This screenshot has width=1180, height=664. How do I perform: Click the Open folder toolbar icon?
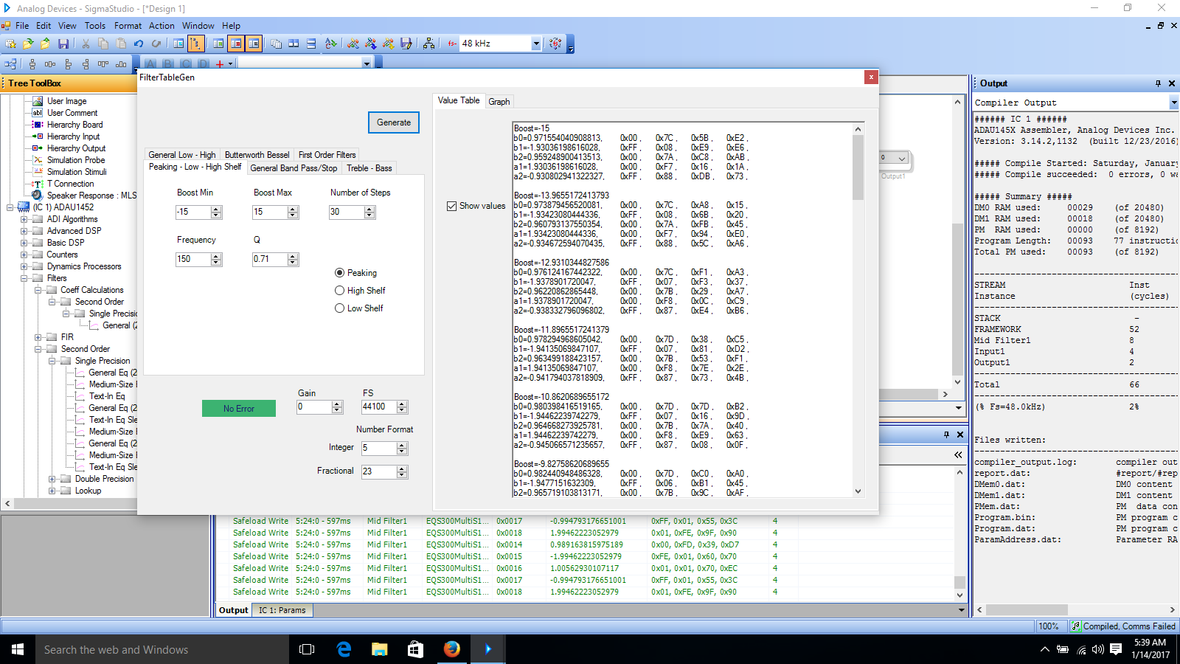click(29, 44)
